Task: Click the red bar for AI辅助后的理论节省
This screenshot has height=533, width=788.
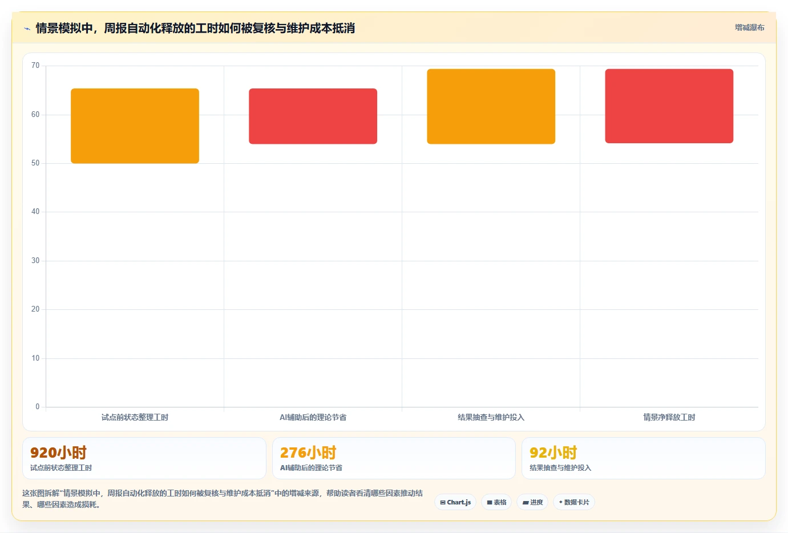Action: pyautogui.click(x=313, y=116)
